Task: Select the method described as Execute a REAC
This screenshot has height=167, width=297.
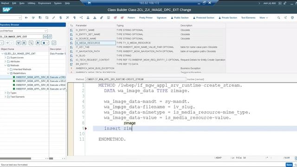Action: click(x=33, y=85)
